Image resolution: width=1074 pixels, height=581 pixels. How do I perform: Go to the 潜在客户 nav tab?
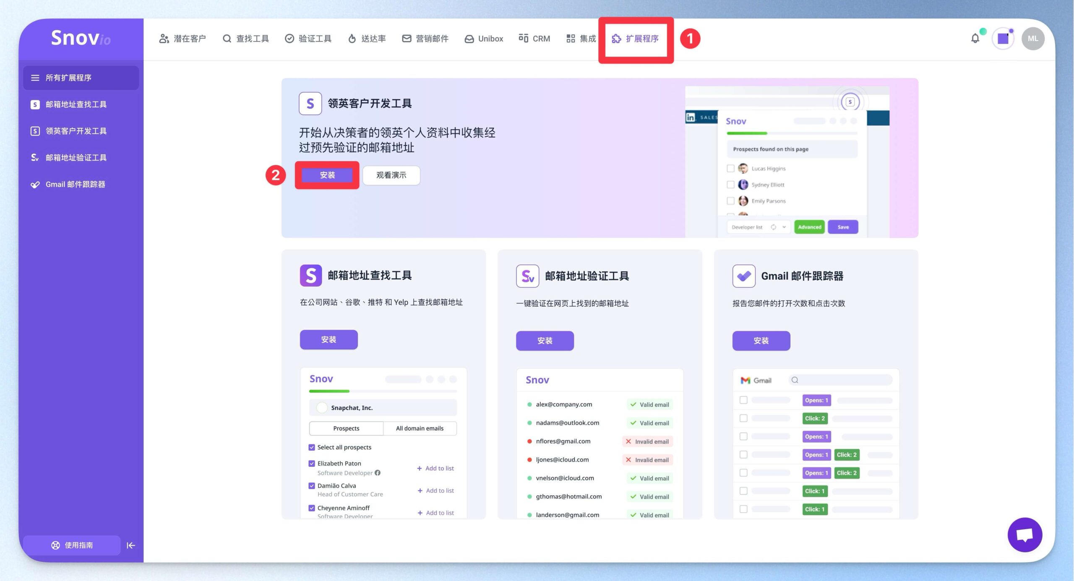[x=182, y=39]
